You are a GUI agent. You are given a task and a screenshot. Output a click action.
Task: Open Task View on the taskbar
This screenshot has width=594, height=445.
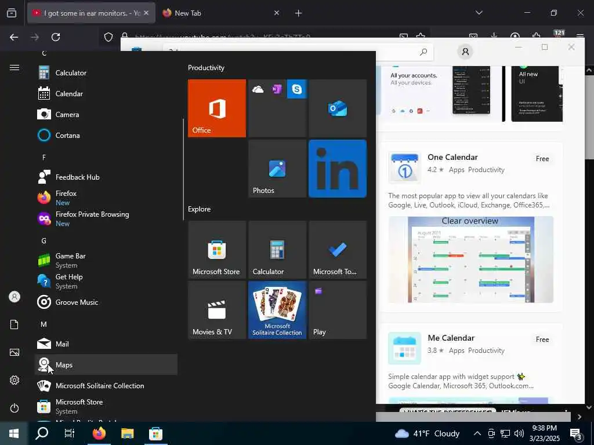[70, 433]
